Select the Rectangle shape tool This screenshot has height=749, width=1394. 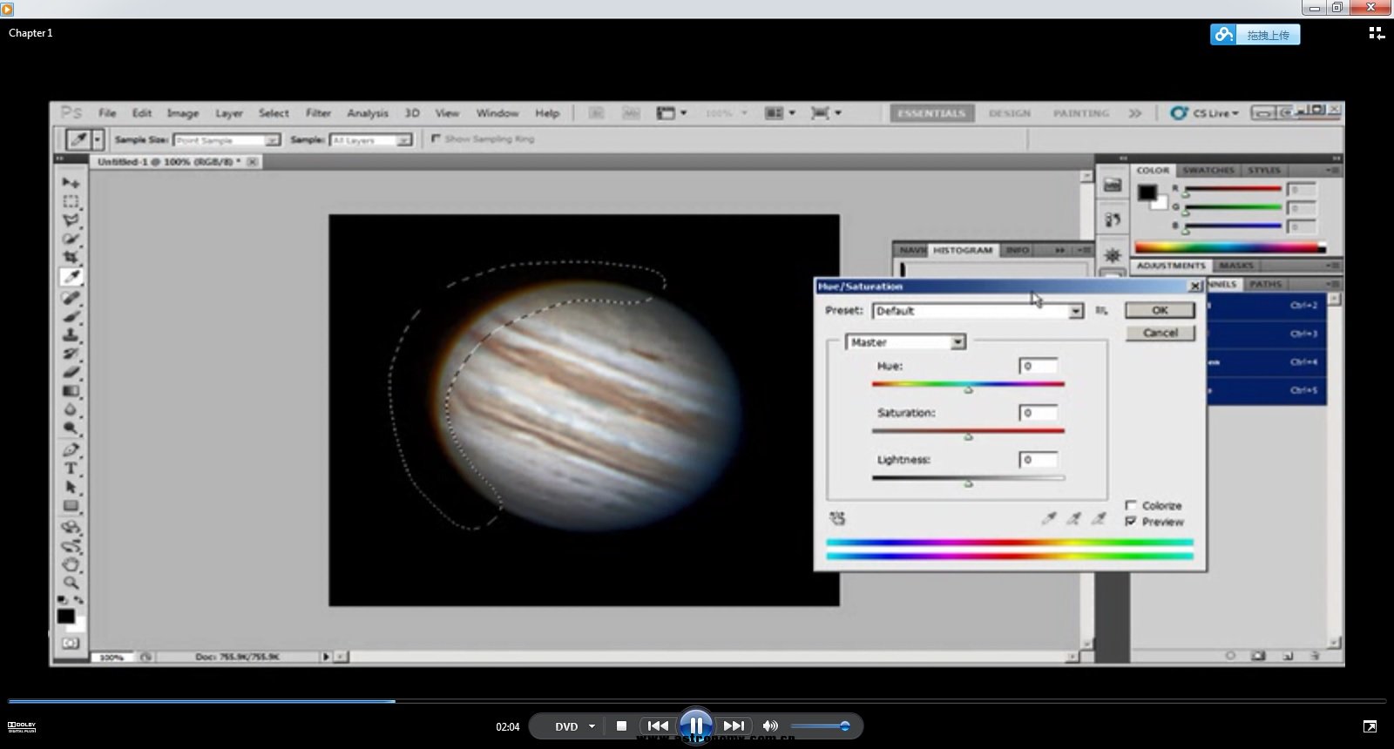71,506
